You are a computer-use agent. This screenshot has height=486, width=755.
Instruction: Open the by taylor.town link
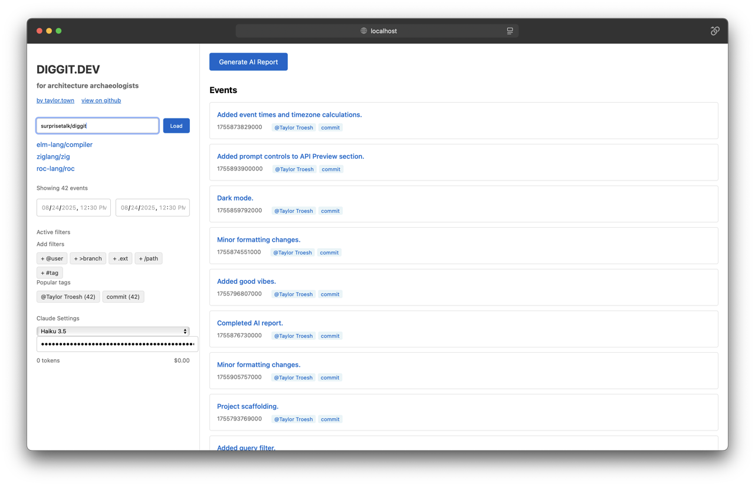pyautogui.click(x=55, y=100)
